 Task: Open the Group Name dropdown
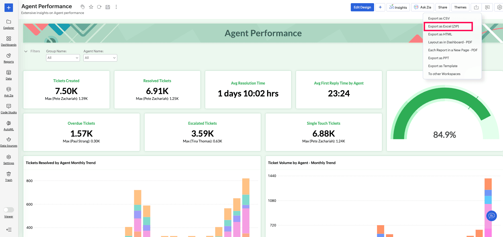pos(63,58)
